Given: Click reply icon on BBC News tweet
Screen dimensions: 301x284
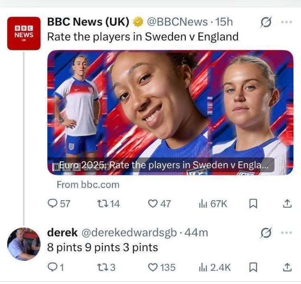Looking at the screenshot, I should coord(53,204).
